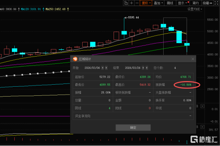Open the 复权 adjustment dropdown
220x146 pixels.
point(146,3)
